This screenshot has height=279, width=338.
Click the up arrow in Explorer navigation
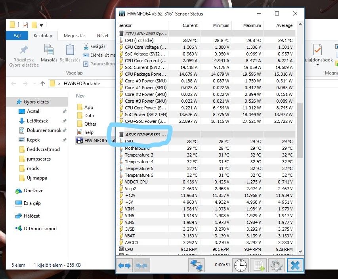(43, 84)
